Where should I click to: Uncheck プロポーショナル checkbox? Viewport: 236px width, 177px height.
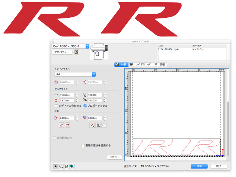85,106
